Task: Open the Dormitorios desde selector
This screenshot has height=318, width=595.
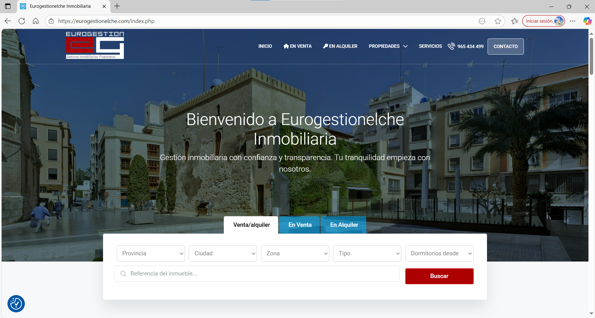Action: 439,253
